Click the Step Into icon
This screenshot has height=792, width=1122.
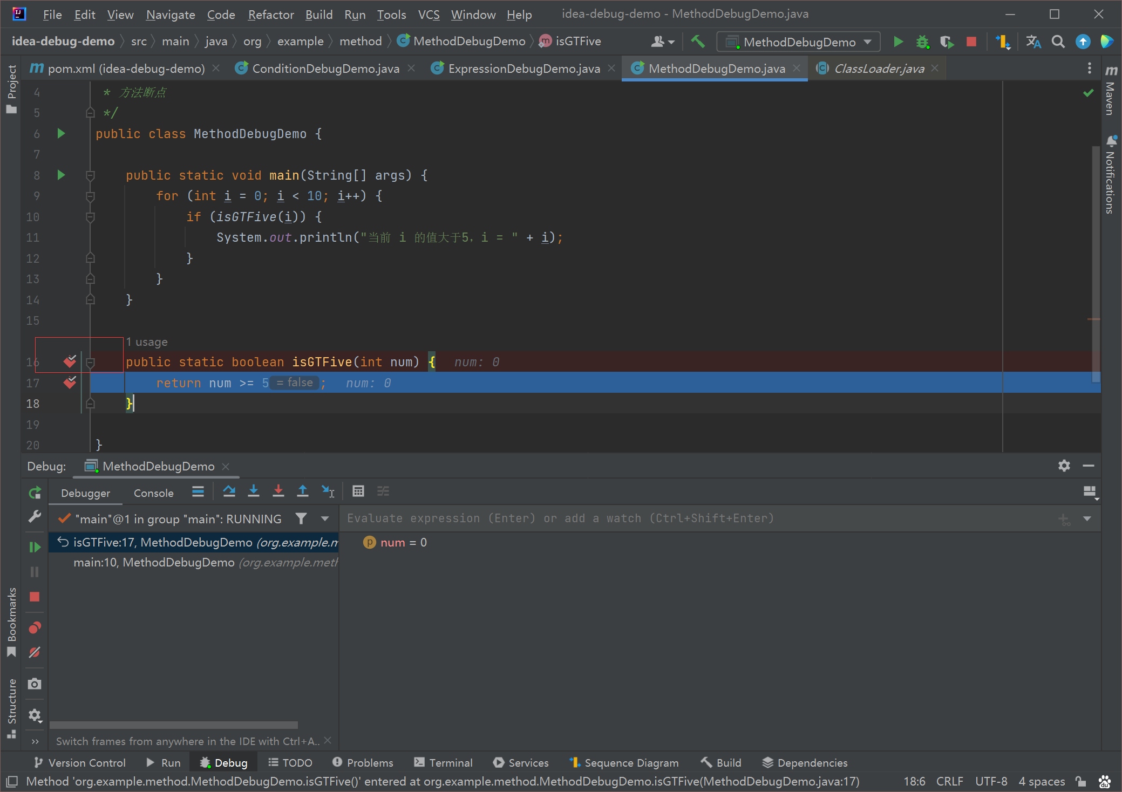click(254, 491)
